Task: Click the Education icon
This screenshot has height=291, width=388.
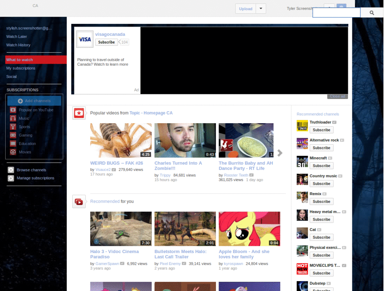Action: (13, 144)
